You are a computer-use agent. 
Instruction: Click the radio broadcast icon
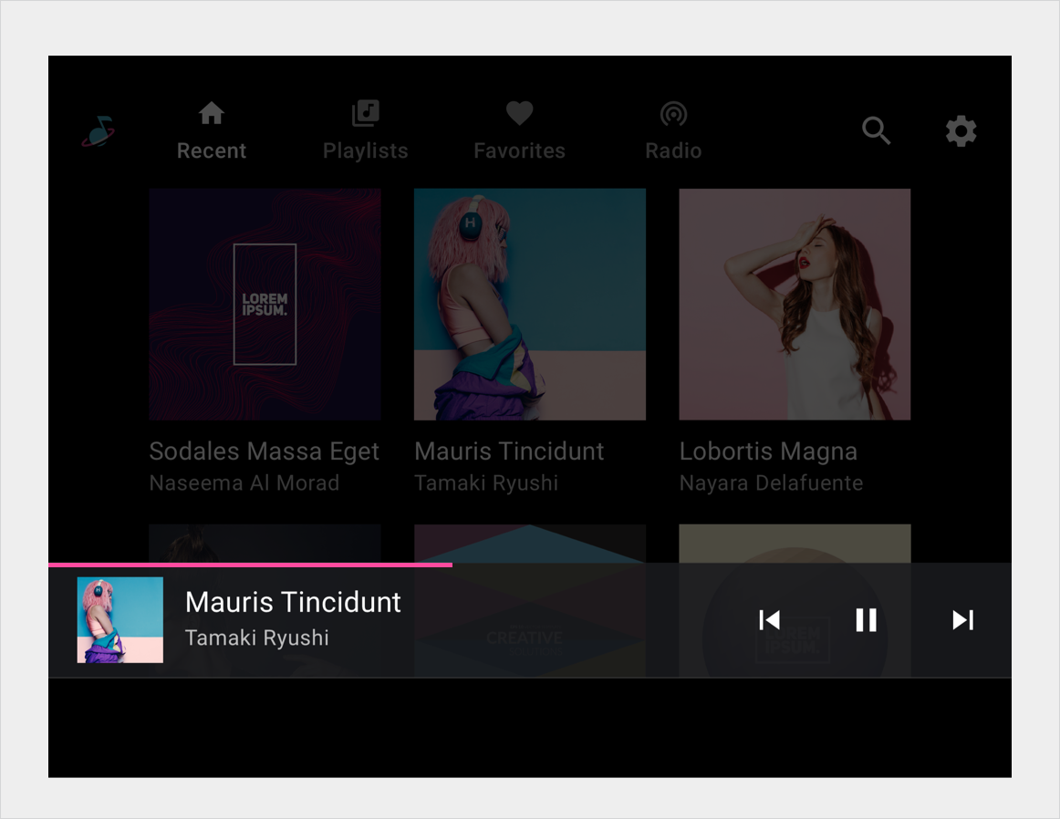click(x=673, y=114)
